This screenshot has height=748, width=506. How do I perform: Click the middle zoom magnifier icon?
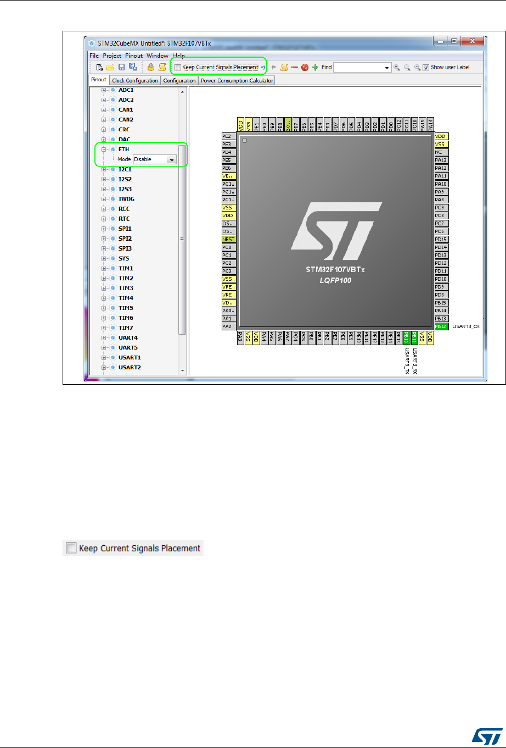(407, 68)
